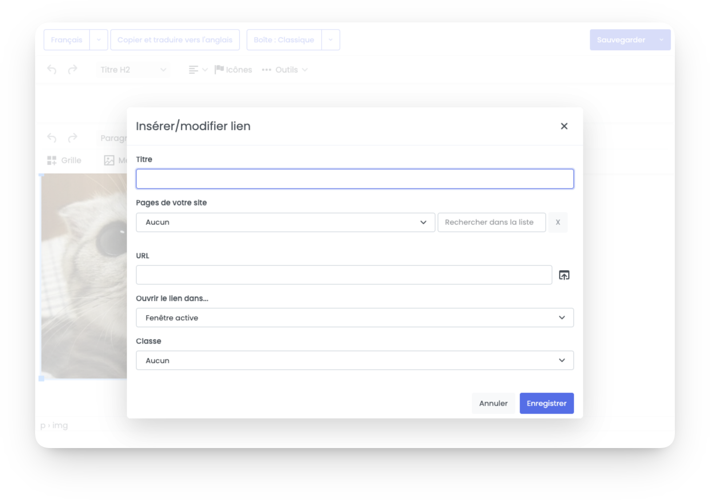Click the Grille grid icon

[x=52, y=160]
